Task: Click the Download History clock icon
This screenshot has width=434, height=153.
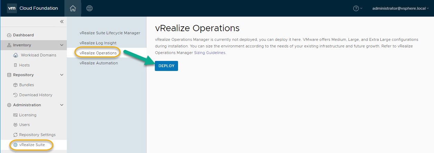Action: pos(15,95)
